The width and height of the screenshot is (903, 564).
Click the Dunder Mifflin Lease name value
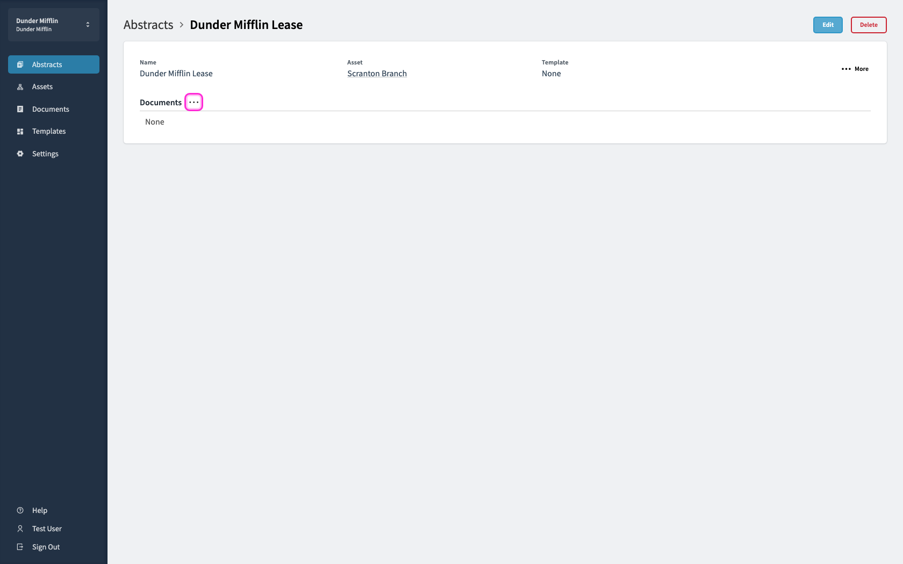tap(176, 74)
